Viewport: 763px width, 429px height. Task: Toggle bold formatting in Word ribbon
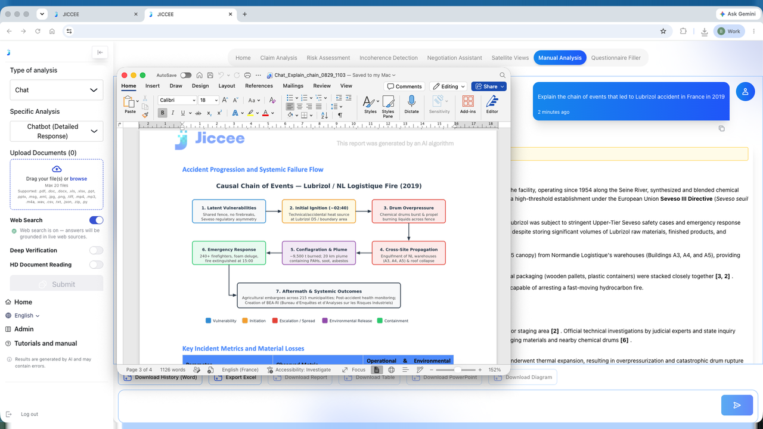[163, 113]
